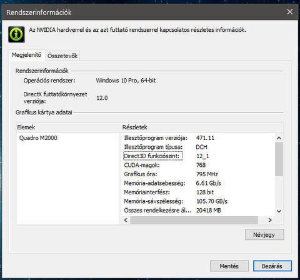Click the Rendszerinformációk title bar text
Screen dimensions: 300x280
(x=39, y=12)
